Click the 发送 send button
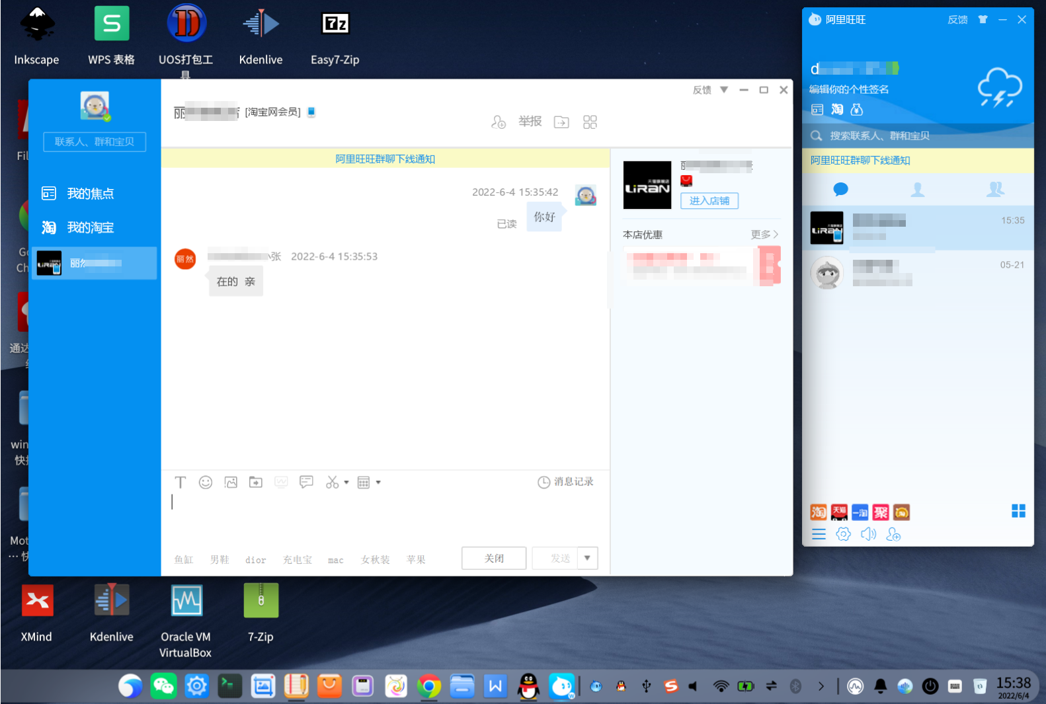The image size is (1046, 704). 555,558
